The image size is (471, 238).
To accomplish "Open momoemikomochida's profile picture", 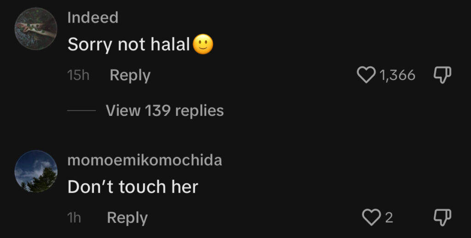I will [x=36, y=171].
